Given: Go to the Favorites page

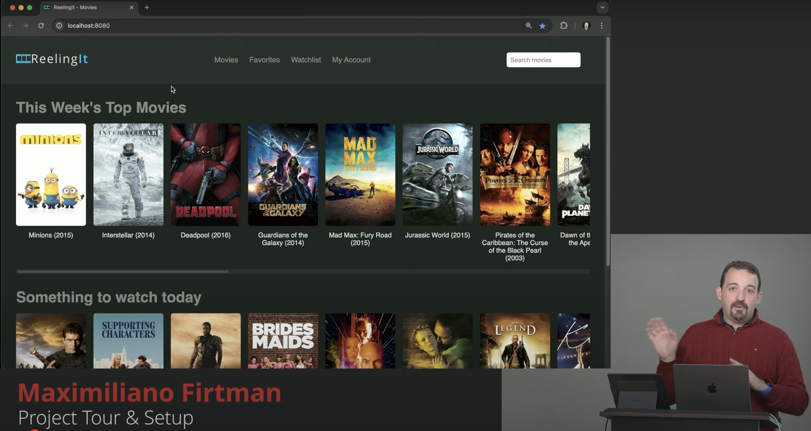Looking at the screenshot, I should point(264,60).
